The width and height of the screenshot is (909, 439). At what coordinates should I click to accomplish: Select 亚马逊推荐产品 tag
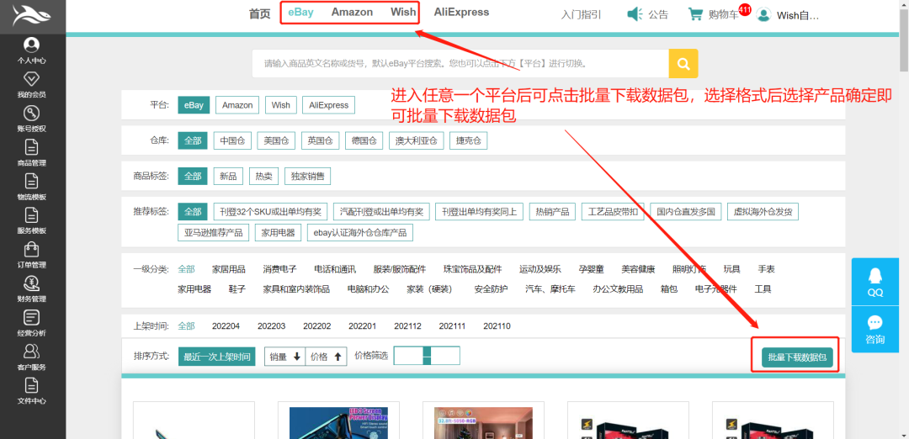click(214, 233)
